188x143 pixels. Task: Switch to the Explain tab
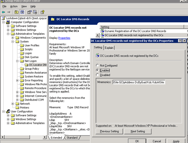109,48
